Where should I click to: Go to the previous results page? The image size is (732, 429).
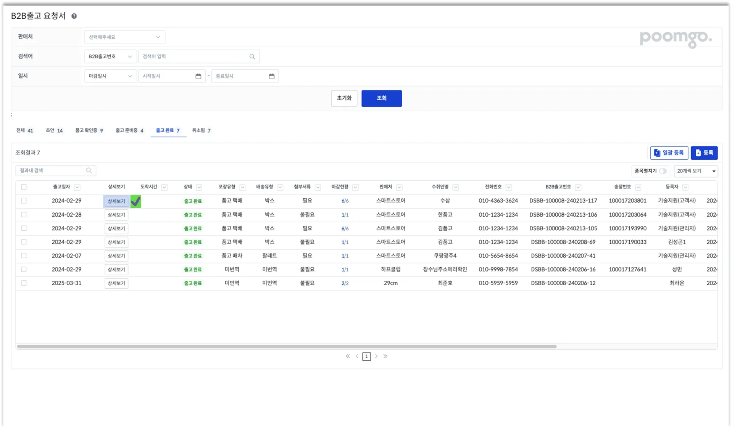pyautogui.click(x=357, y=356)
